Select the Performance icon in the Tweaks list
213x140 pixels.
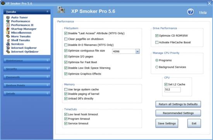click(x=8, y=21)
